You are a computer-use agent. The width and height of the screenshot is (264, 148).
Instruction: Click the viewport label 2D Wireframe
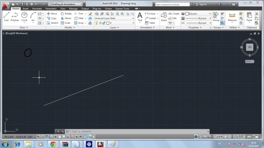pyautogui.click(x=19, y=33)
